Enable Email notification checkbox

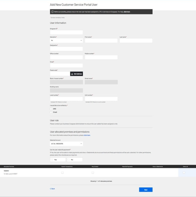[x=51, y=112]
